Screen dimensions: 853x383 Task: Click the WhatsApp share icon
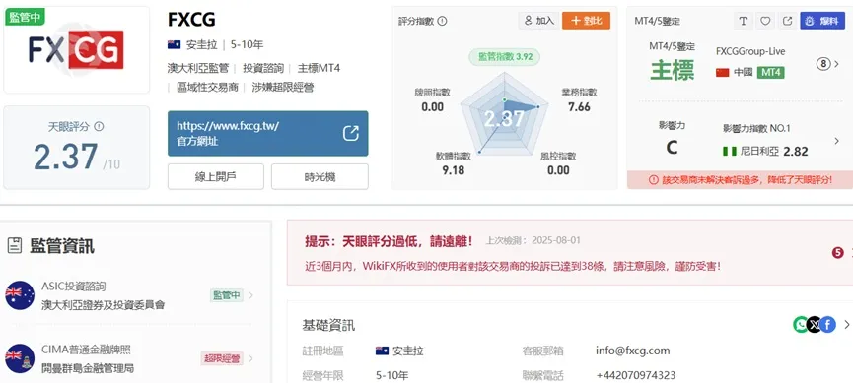(801, 325)
